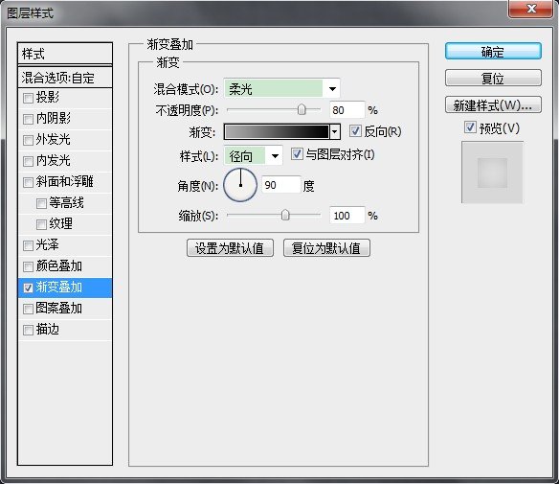The image size is (559, 484).
Task: Select 混合选项:自定 blending options entry
Action: tap(65, 78)
